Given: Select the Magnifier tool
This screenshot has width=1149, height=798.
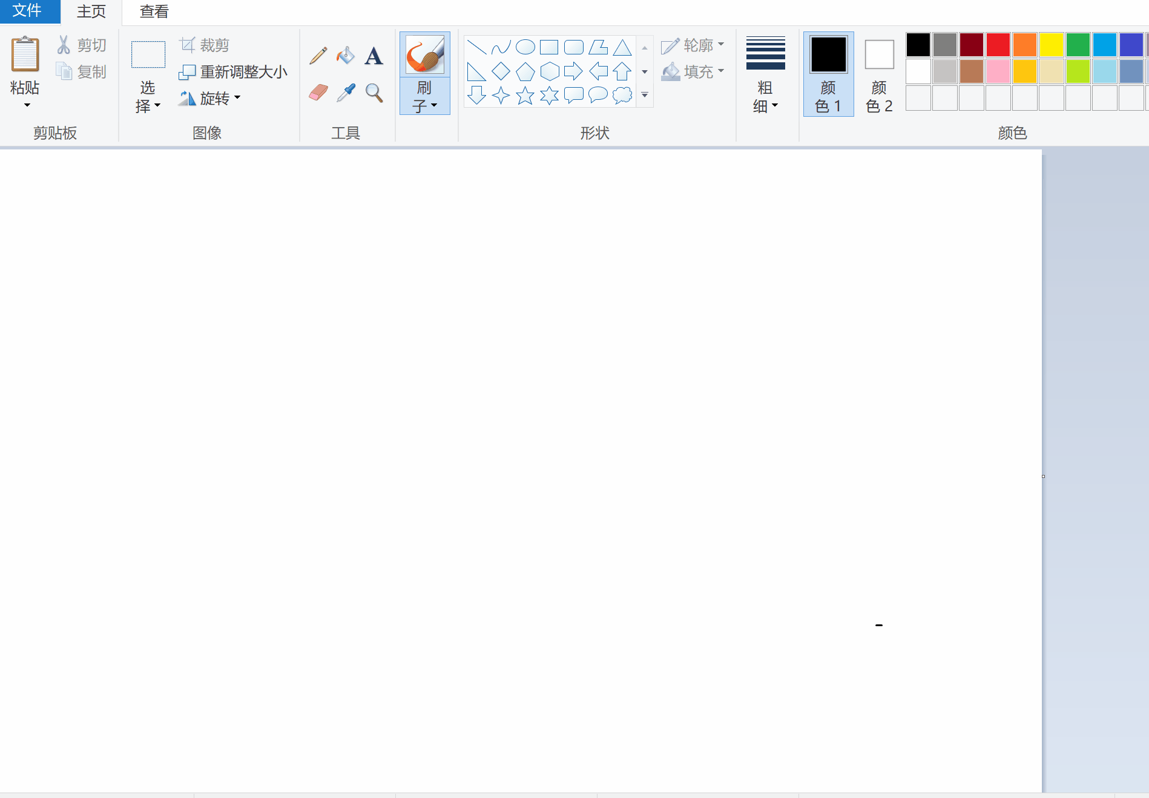Looking at the screenshot, I should tap(374, 93).
